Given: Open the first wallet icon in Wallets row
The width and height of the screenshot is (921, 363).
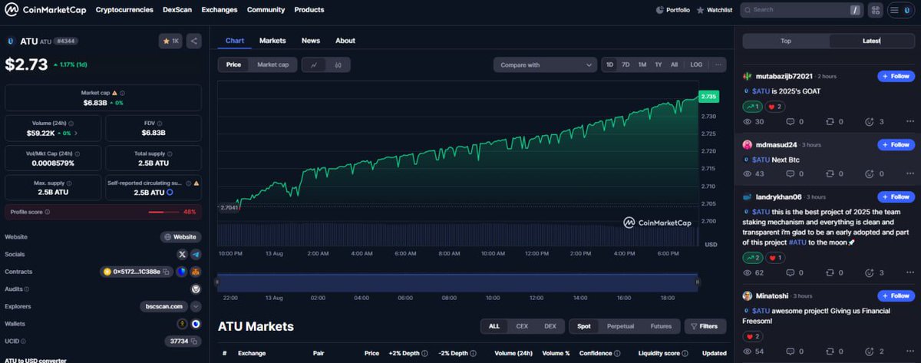Looking at the screenshot, I should pos(183,323).
